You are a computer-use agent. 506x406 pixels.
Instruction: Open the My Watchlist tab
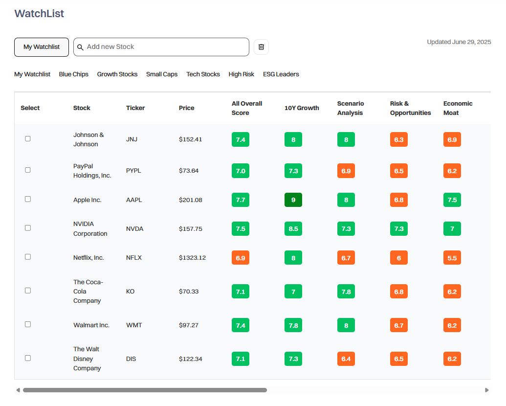pos(32,74)
